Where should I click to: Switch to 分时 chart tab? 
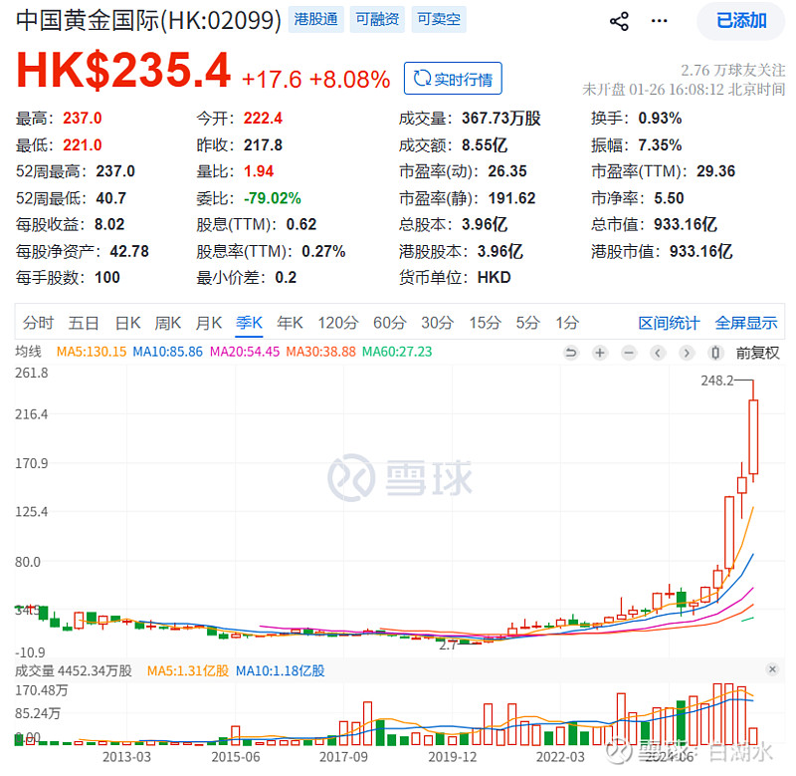pos(38,323)
